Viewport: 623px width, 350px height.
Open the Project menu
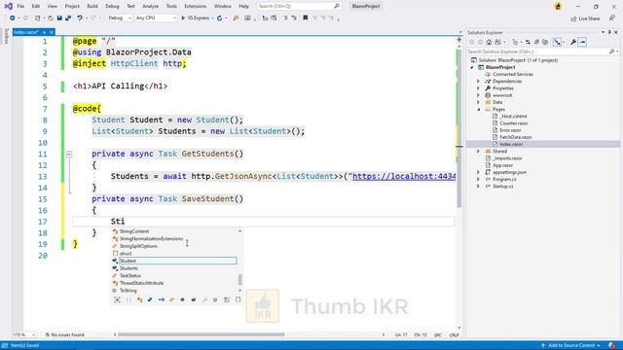pos(72,6)
